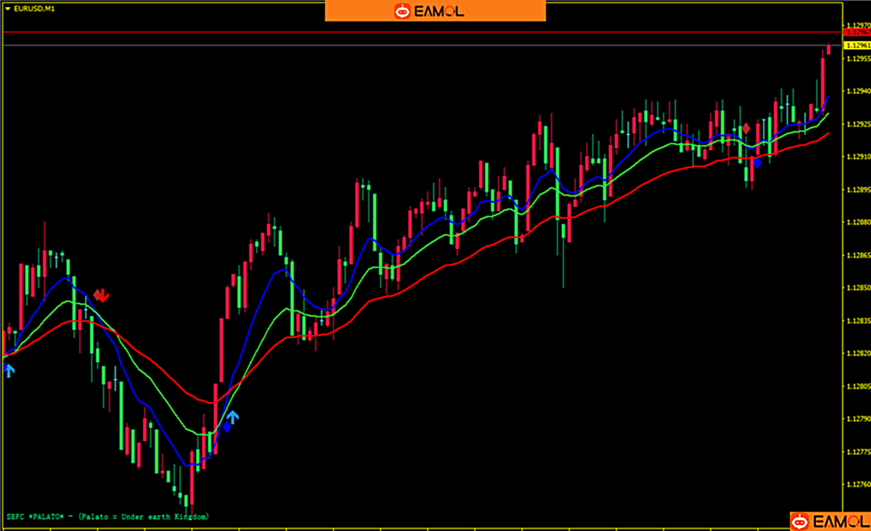Click the blue diamond marker below the red diamond
Image resolution: width=871 pixels, height=531 pixels.
(x=757, y=163)
